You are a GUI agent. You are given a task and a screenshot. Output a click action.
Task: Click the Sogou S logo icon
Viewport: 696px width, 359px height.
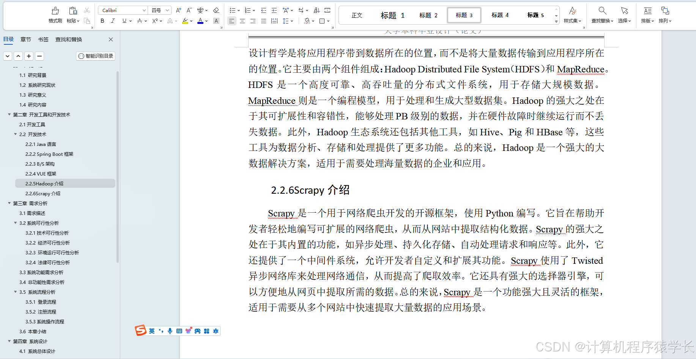[140, 331]
